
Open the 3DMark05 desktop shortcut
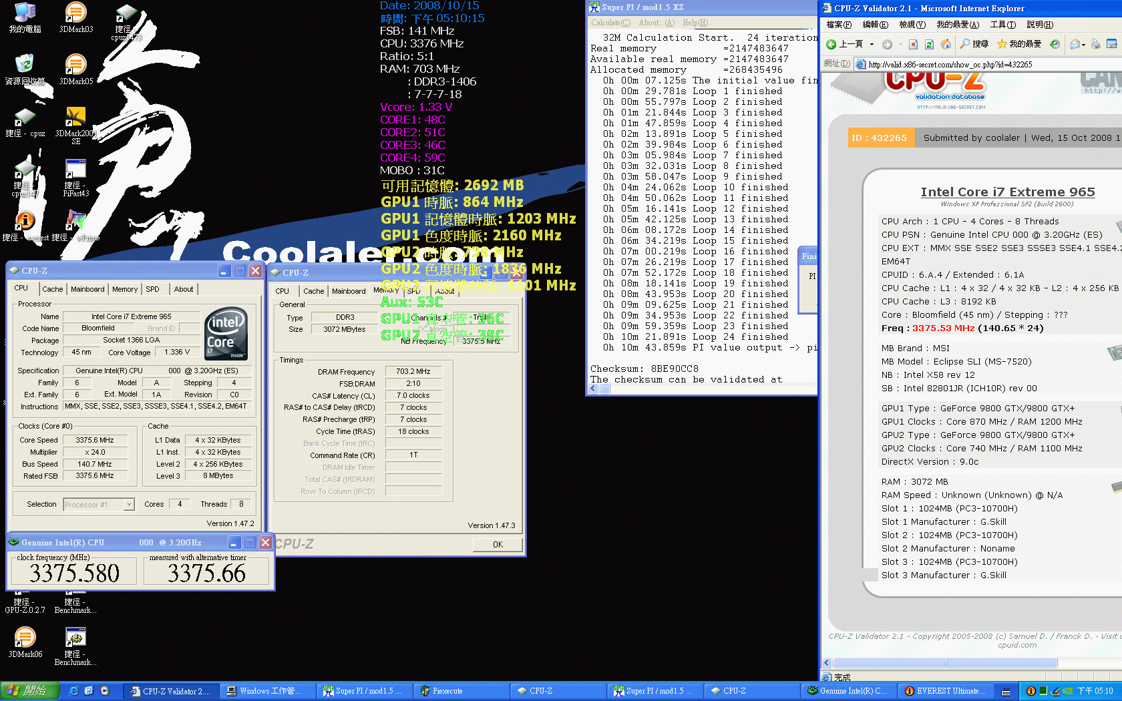pyautogui.click(x=76, y=69)
